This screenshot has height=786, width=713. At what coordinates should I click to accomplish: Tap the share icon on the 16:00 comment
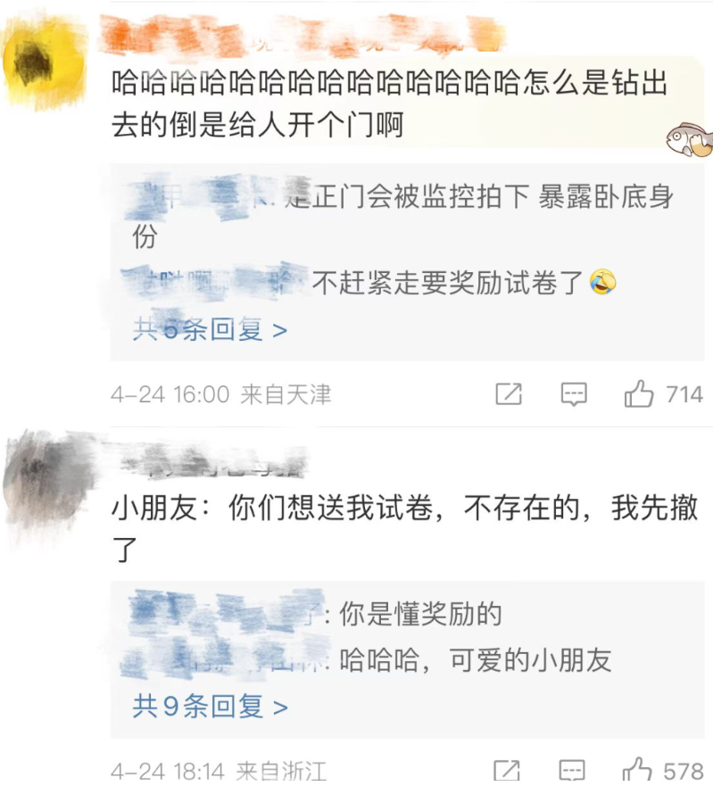click(x=509, y=394)
